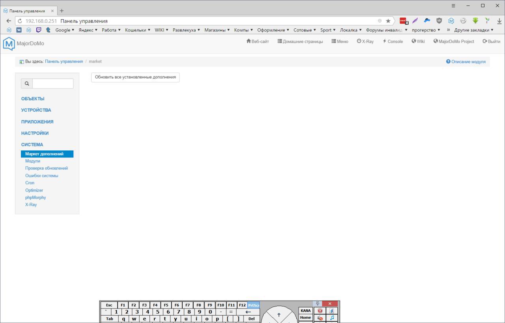Open the Кошельки bookmarks folder dropdown
505x323 pixels.
138,30
